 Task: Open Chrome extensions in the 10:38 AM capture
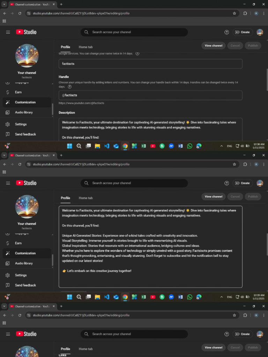245,13
